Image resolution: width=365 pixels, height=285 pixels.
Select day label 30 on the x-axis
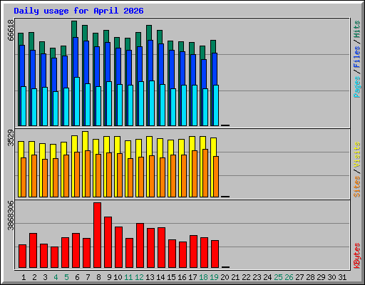click(x=331, y=277)
